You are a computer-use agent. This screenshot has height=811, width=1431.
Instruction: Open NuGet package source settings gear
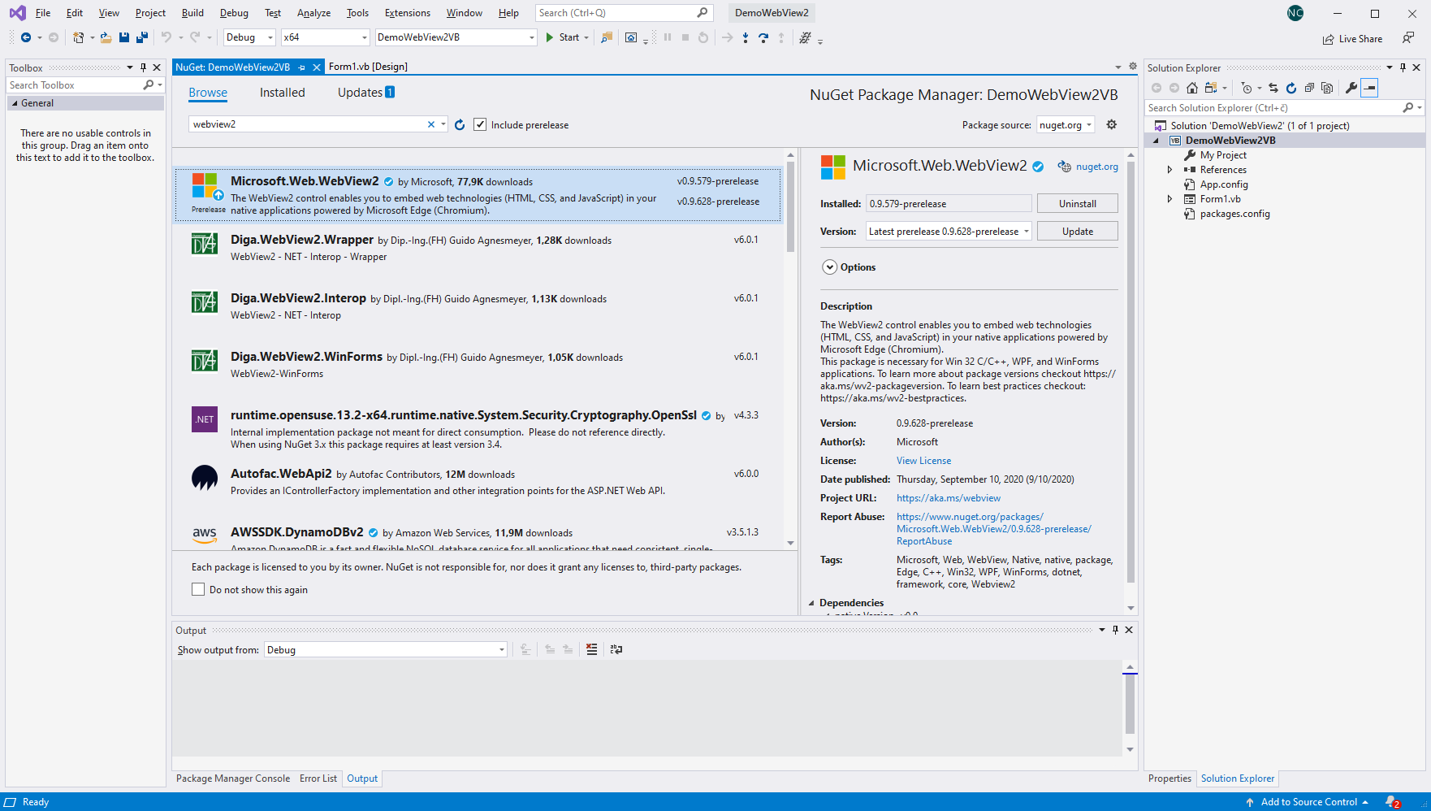(x=1112, y=124)
